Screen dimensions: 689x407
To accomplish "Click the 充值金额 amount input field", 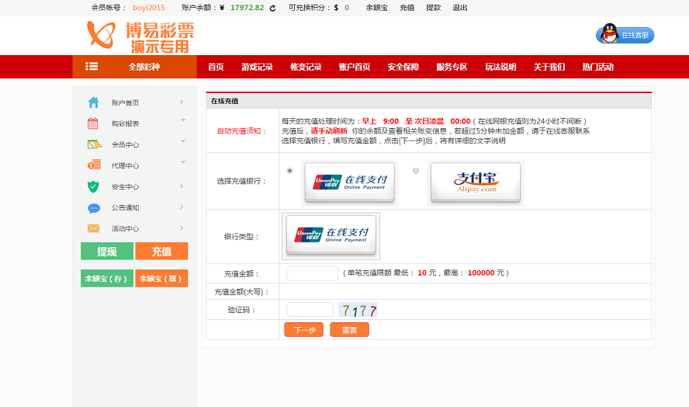I will click(312, 273).
